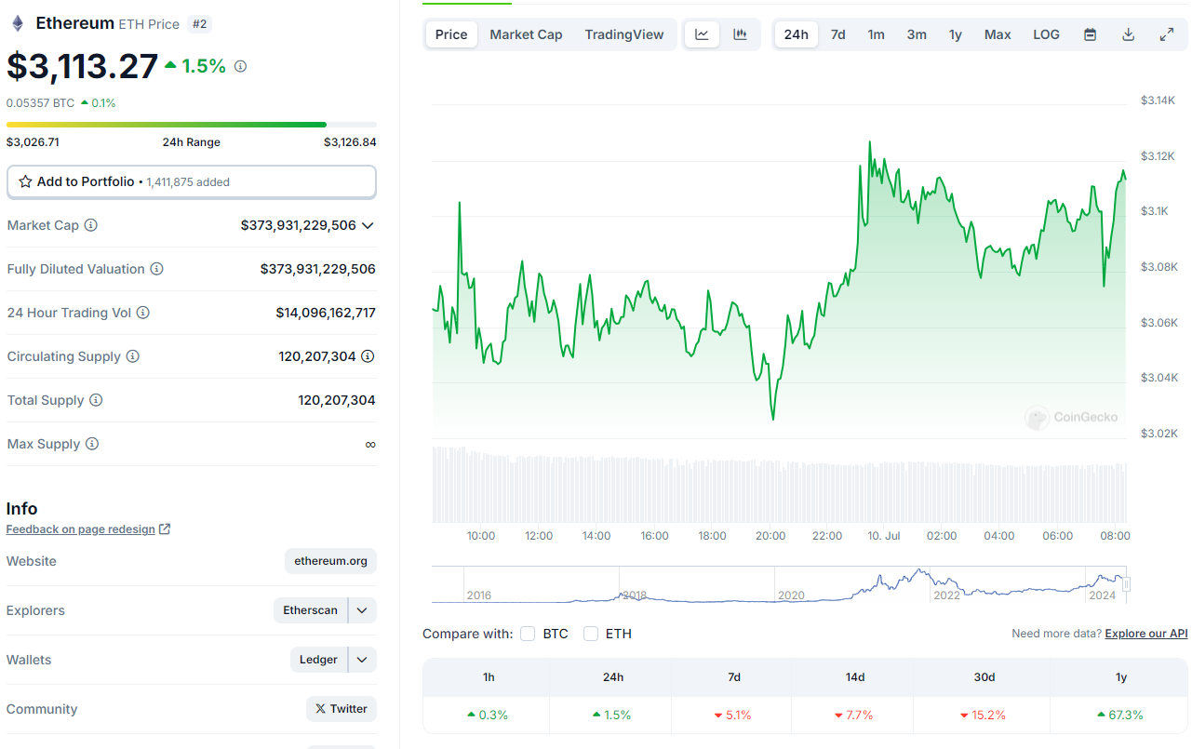Switch to the Market Cap tab
This screenshot has height=749, width=1192.
[x=526, y=34]
